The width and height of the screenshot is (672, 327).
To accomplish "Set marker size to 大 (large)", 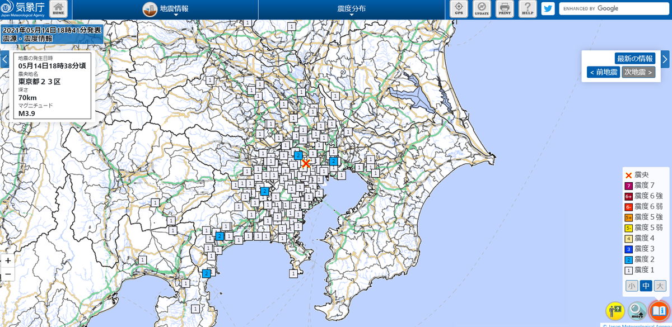I will tap(660, 286).
